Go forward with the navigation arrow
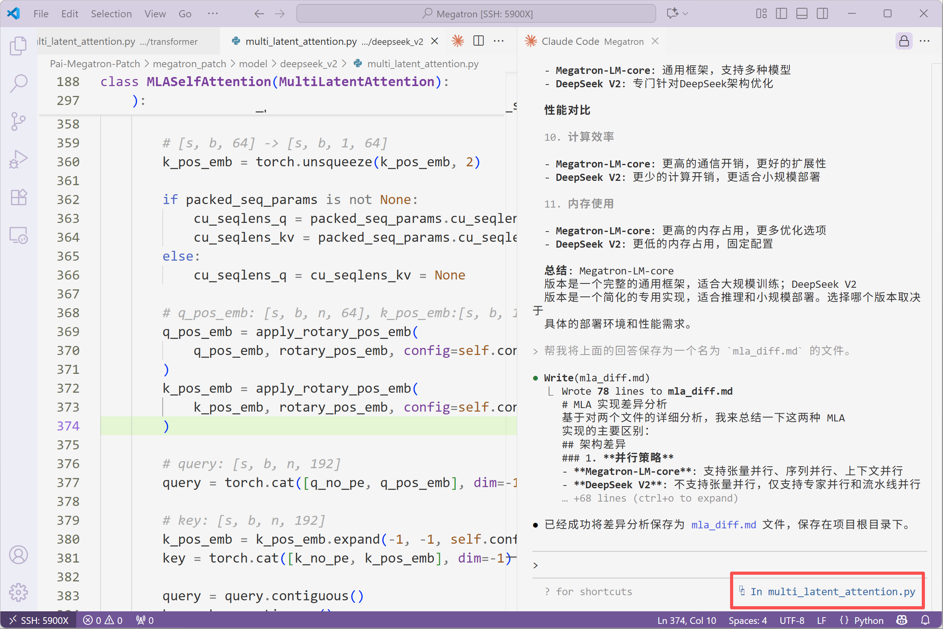943x629 pixels. 280,14
